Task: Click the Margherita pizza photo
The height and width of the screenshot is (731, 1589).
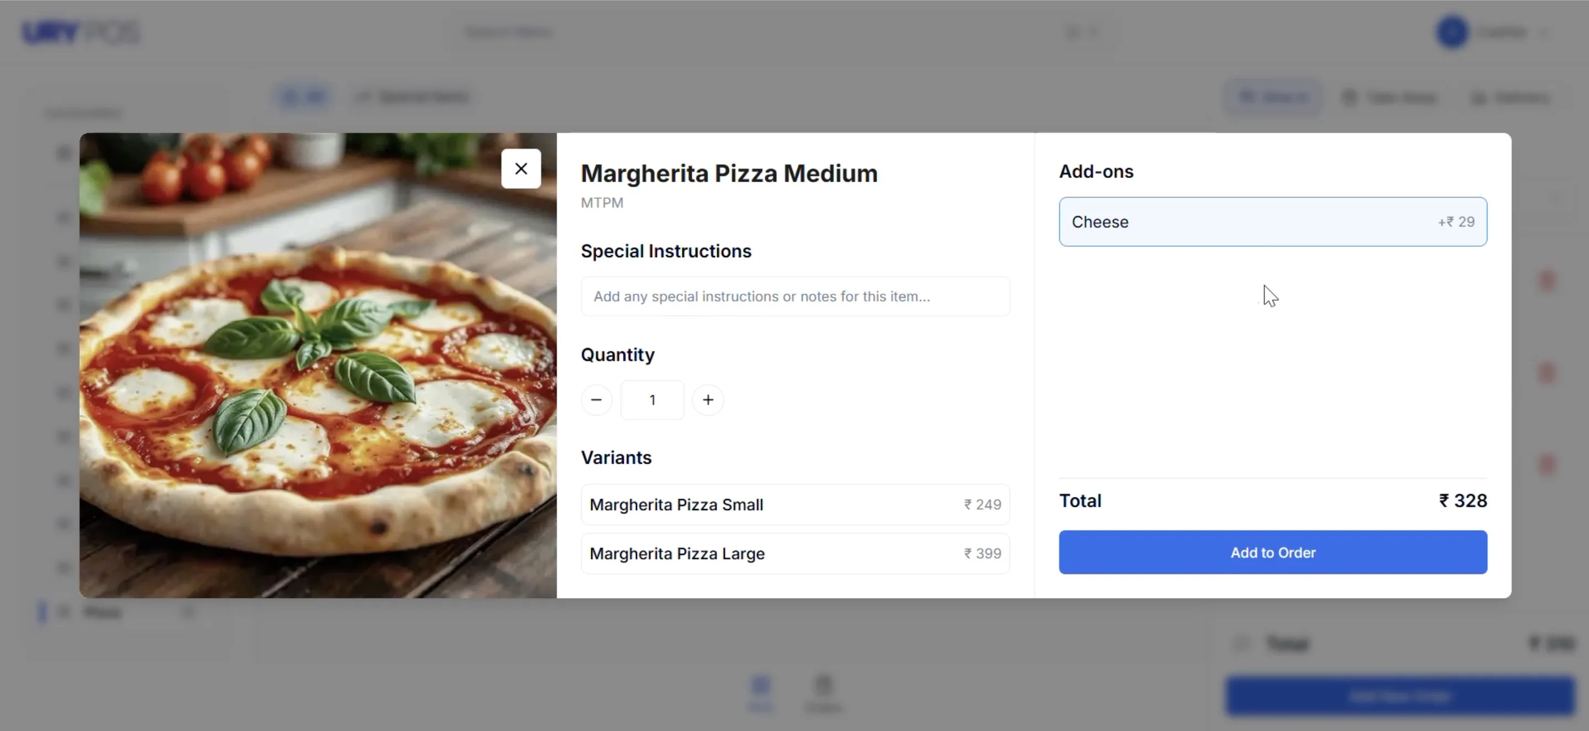Action: point(318,365)
